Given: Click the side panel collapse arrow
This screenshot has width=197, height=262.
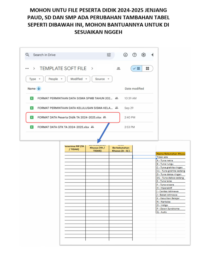Looking at the screenshot, I should click(x=152, y=55).
